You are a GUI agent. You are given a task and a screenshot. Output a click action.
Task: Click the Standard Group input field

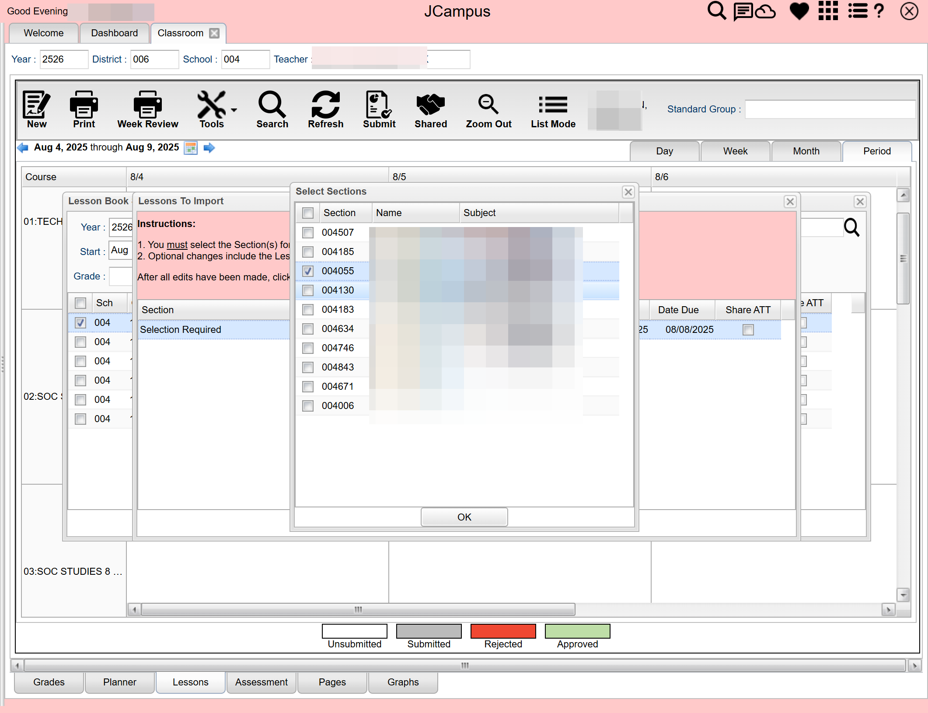tap(830, 109)
